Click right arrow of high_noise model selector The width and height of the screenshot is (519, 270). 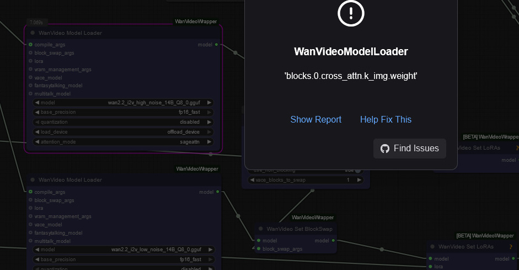tap(209, 103)
